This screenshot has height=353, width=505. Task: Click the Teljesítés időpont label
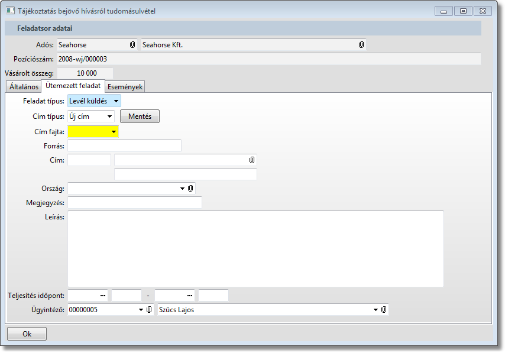pyautogui.click(x=36, y=296)
